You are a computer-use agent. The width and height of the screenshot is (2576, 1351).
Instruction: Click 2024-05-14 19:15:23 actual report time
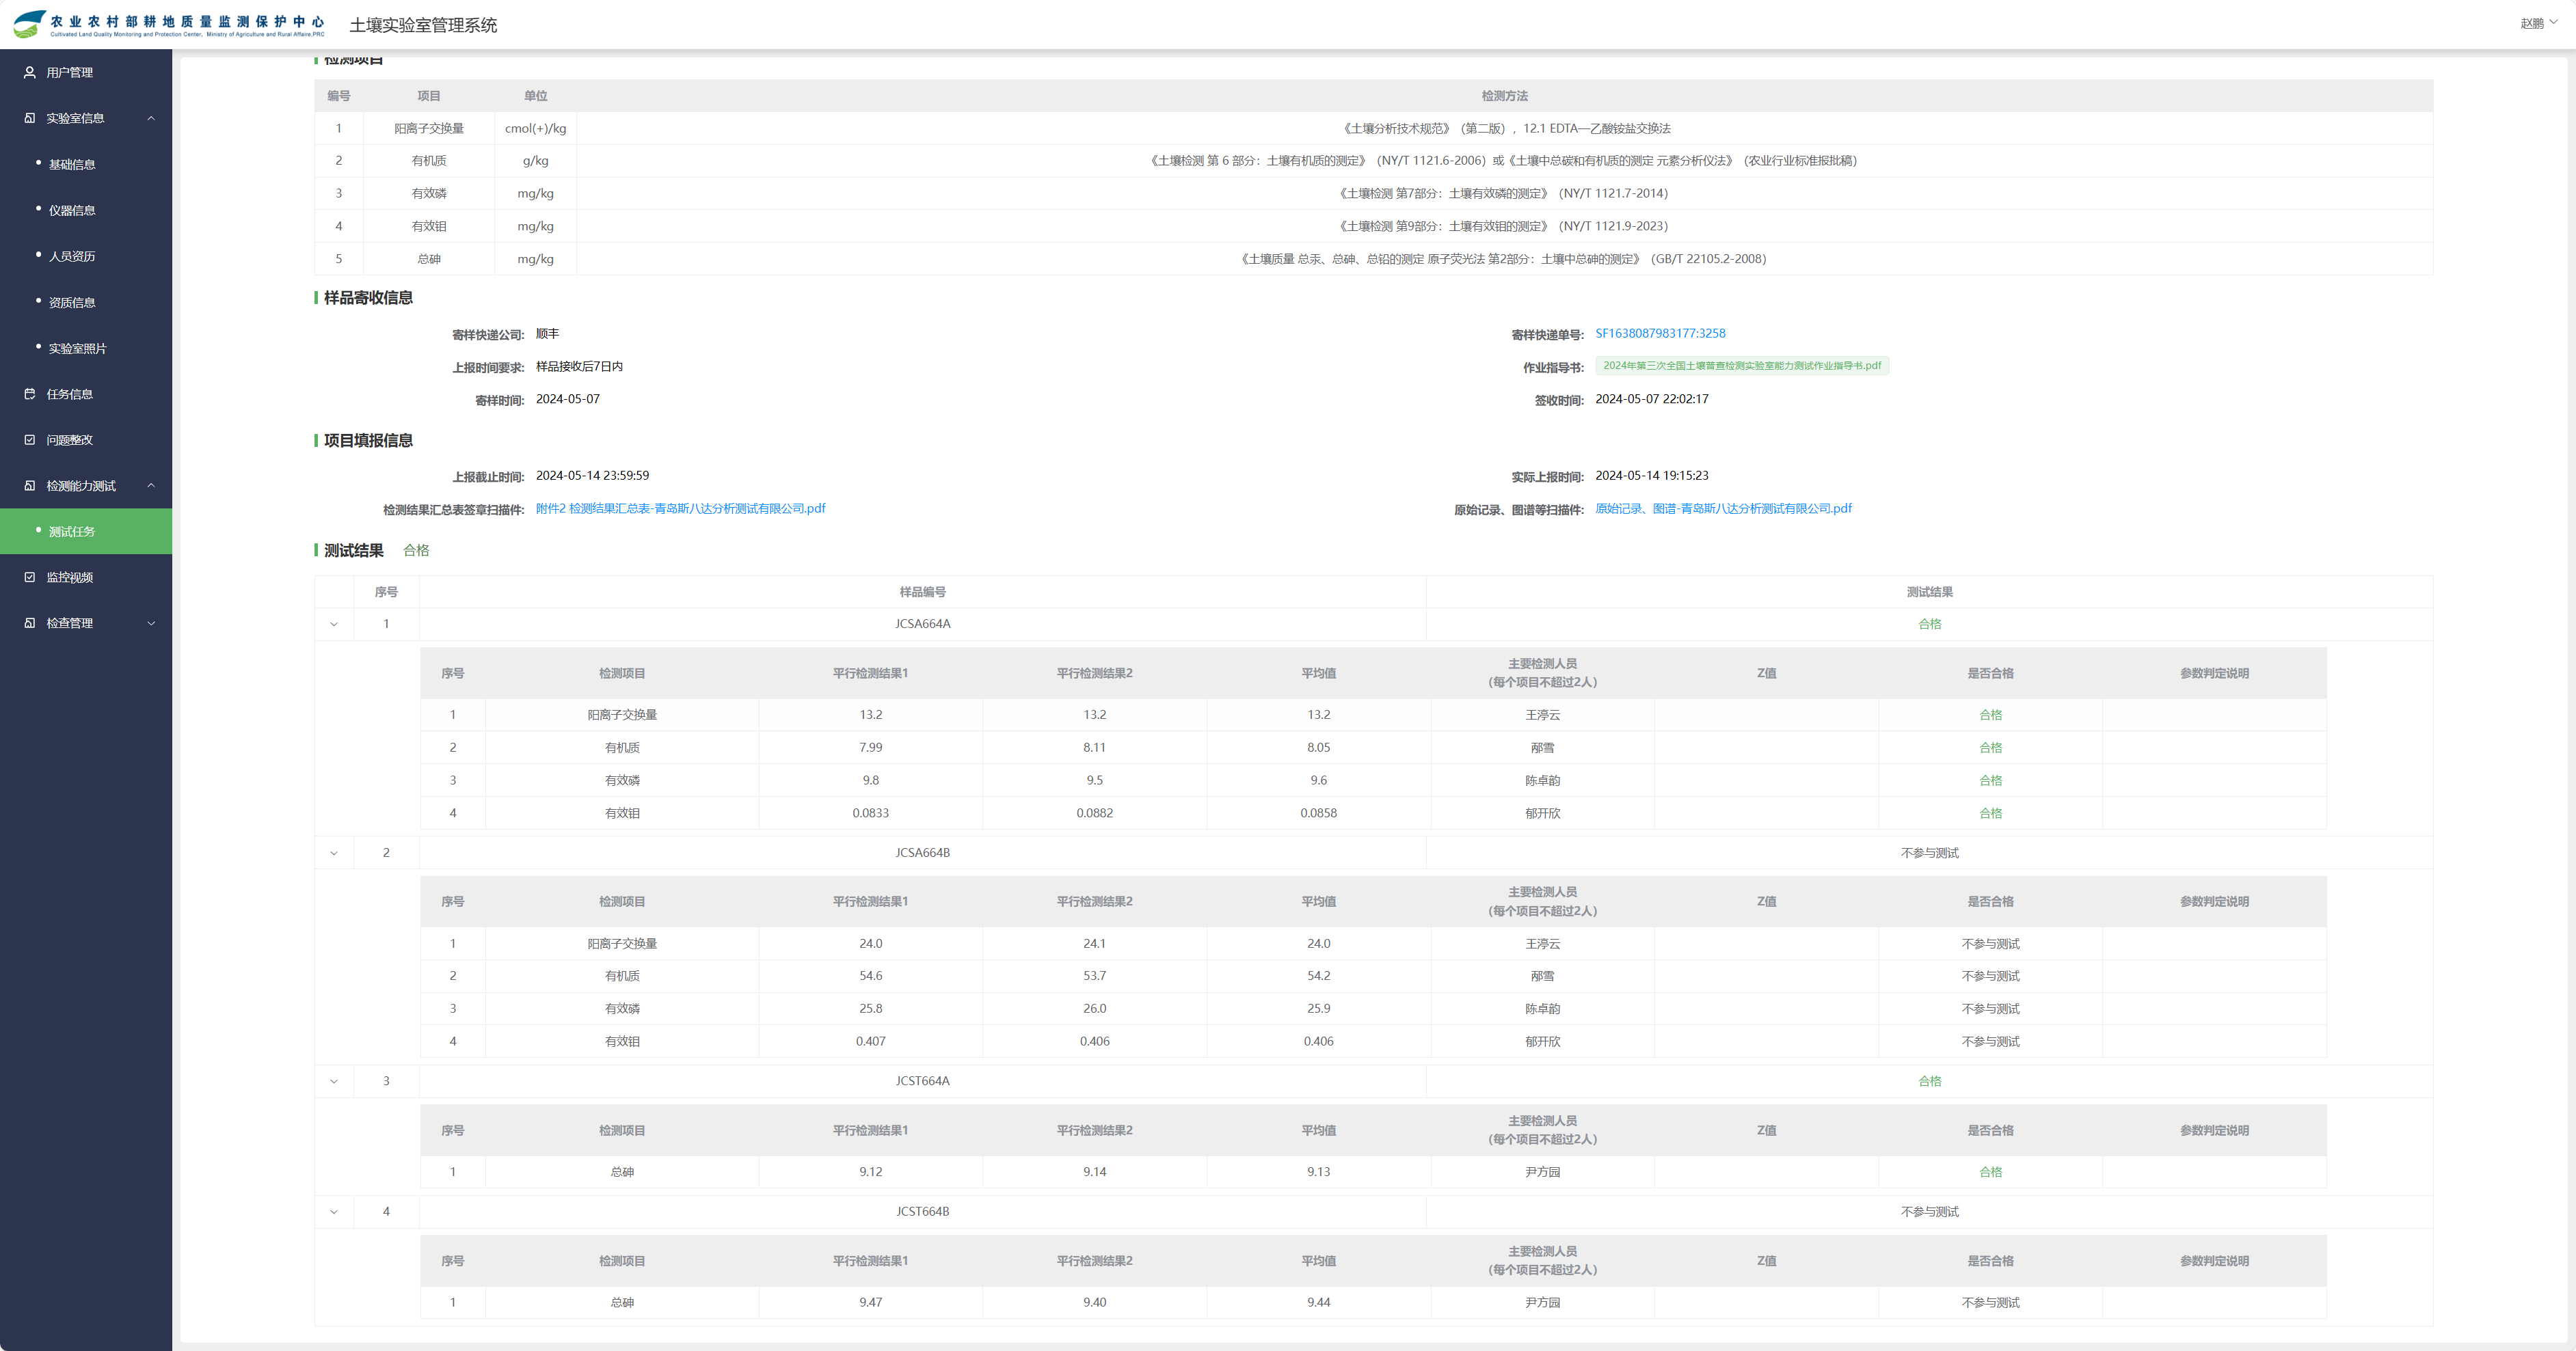coord(1651,476)
